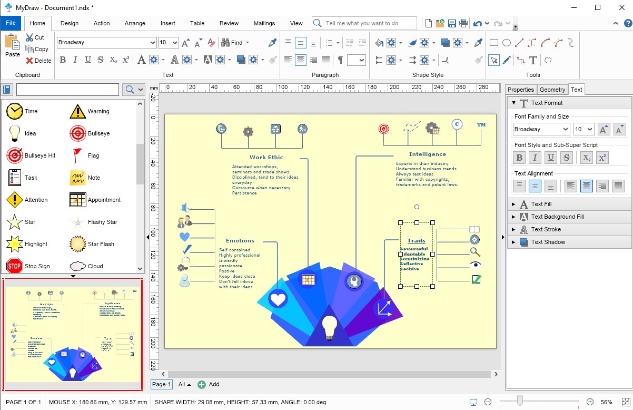Click the page preview thumbnail

[x=73, y=335]
